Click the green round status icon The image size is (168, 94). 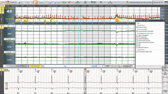[x=64, y=2]
